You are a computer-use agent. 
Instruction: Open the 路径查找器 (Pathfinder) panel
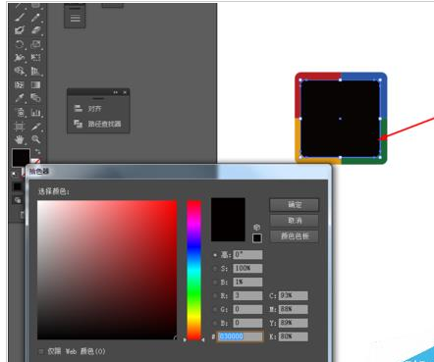click(x=98, y=124)
